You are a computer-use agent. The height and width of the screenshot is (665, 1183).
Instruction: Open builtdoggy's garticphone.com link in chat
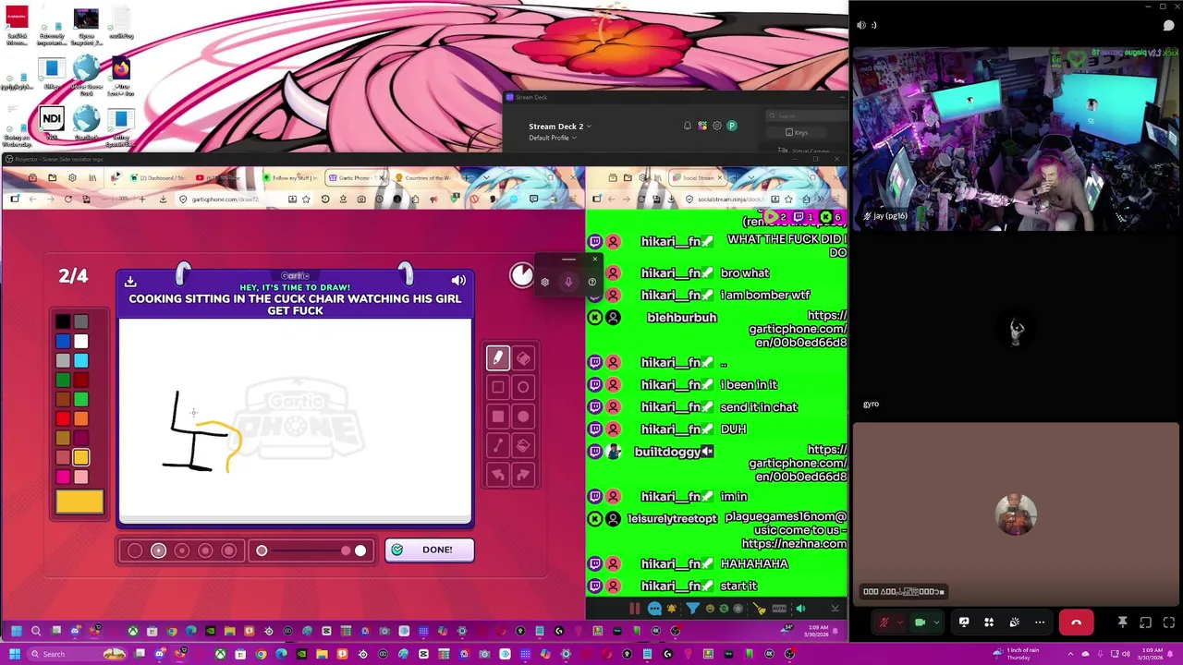click(x=799, y=463)
